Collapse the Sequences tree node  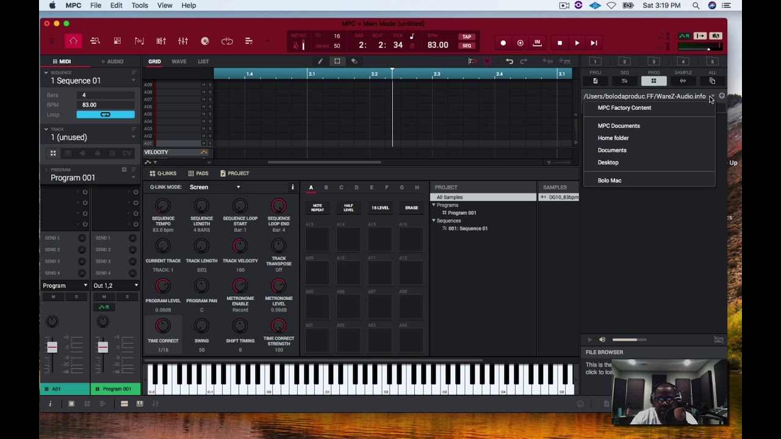pyautogui.click(x=434, y=221)
